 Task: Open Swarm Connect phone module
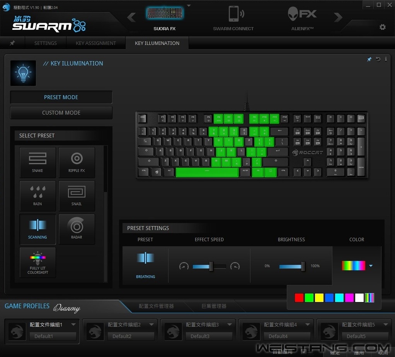(233, 18)
